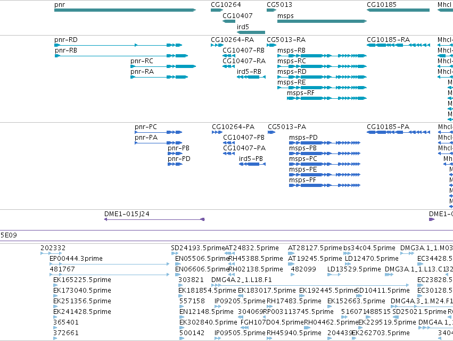
Task: Open EST EK173040.5prime
Action: pyautogui.click(x=55, y=296)
